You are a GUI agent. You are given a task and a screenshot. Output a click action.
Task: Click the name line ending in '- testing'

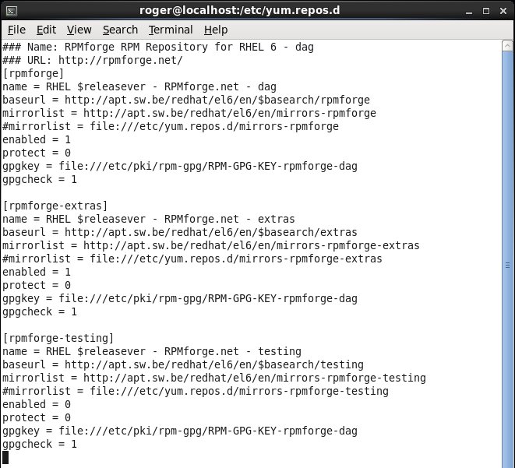coord(152,351)
